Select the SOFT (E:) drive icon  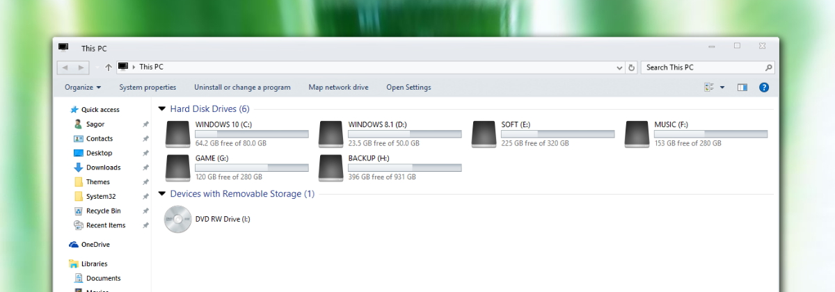tap(484, 134)
